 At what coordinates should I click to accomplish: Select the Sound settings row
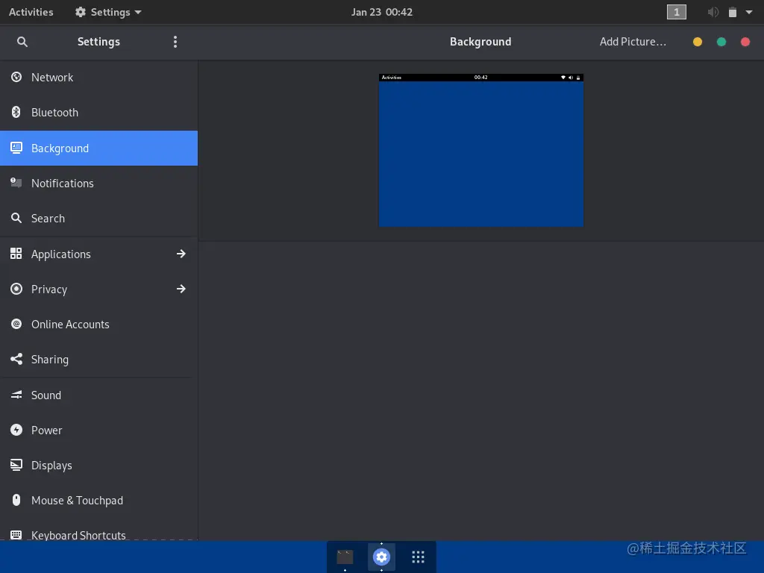click(x=99, y=395)
